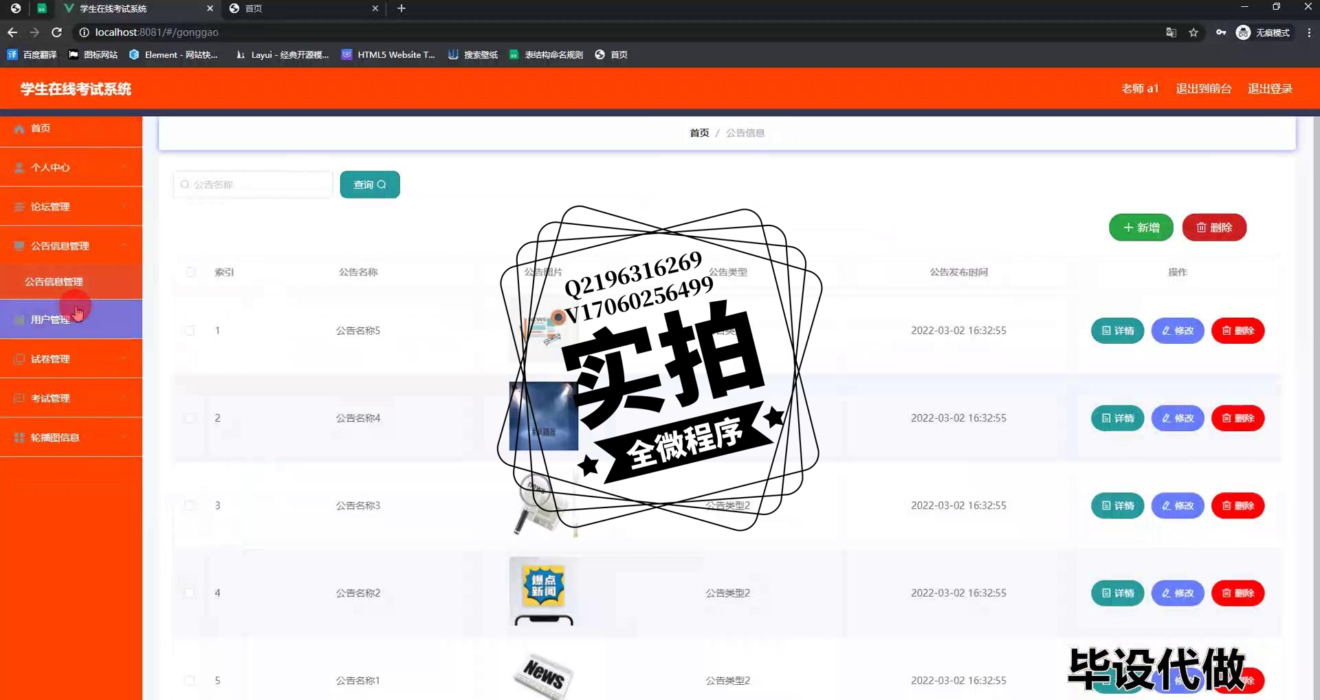The width and height of the screenshot is (1320, 700).
Task: Click the browser forward arrow
Action: 34,32
